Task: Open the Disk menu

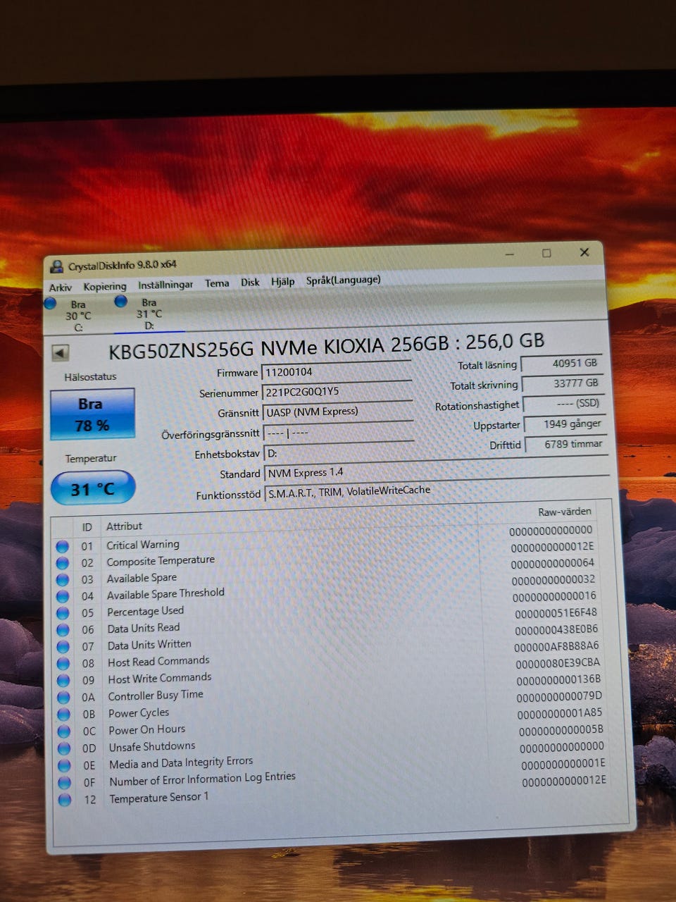Action: point(250,282)
